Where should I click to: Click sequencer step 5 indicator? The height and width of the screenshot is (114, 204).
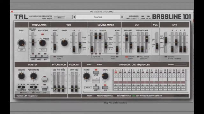(x=134, y=72)
